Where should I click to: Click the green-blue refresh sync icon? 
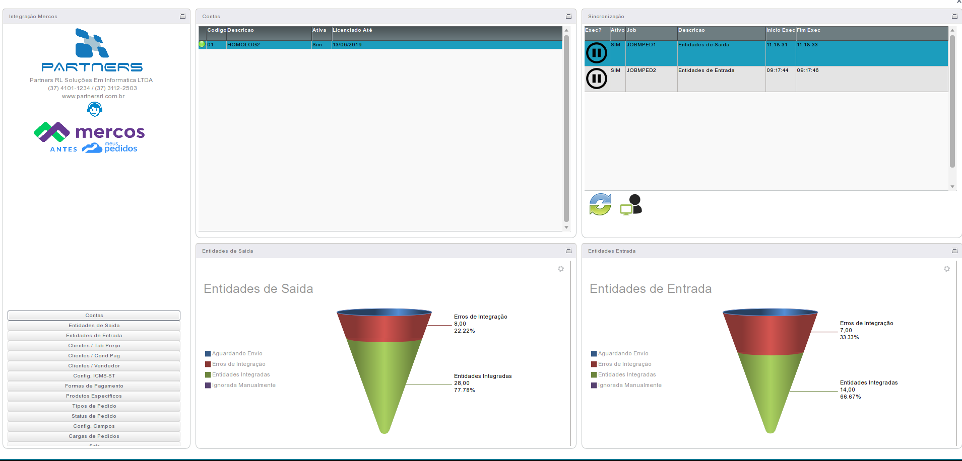(x=600, y=204)
